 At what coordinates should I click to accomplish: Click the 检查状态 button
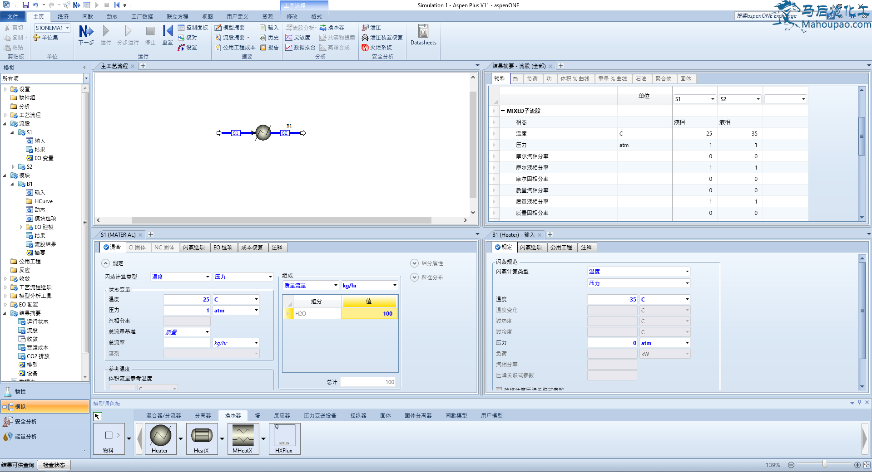54,465
